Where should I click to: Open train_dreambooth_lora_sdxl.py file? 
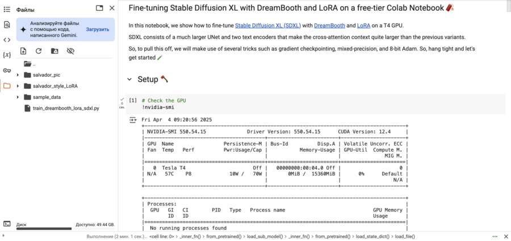point(66,107)
